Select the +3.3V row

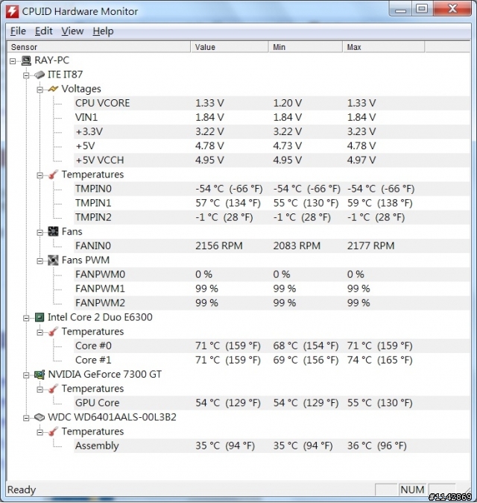coord(271,131)
